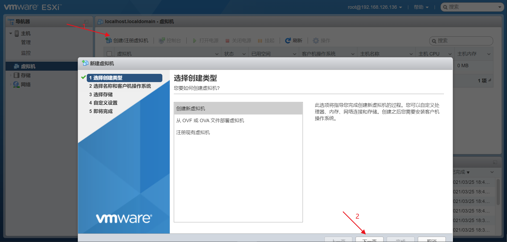Screen dimensions: 507x242
Task: Collapse the 主机 tree in navigator
Action: tap(11, 33)
